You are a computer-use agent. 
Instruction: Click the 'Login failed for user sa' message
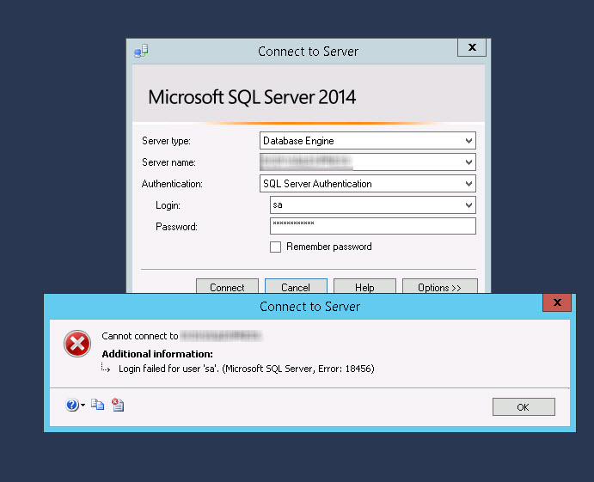(246, 369)
